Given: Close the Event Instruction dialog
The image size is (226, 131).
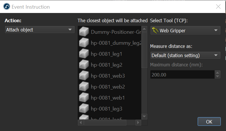Looking at the screenshot, I should tap(218, 7).
